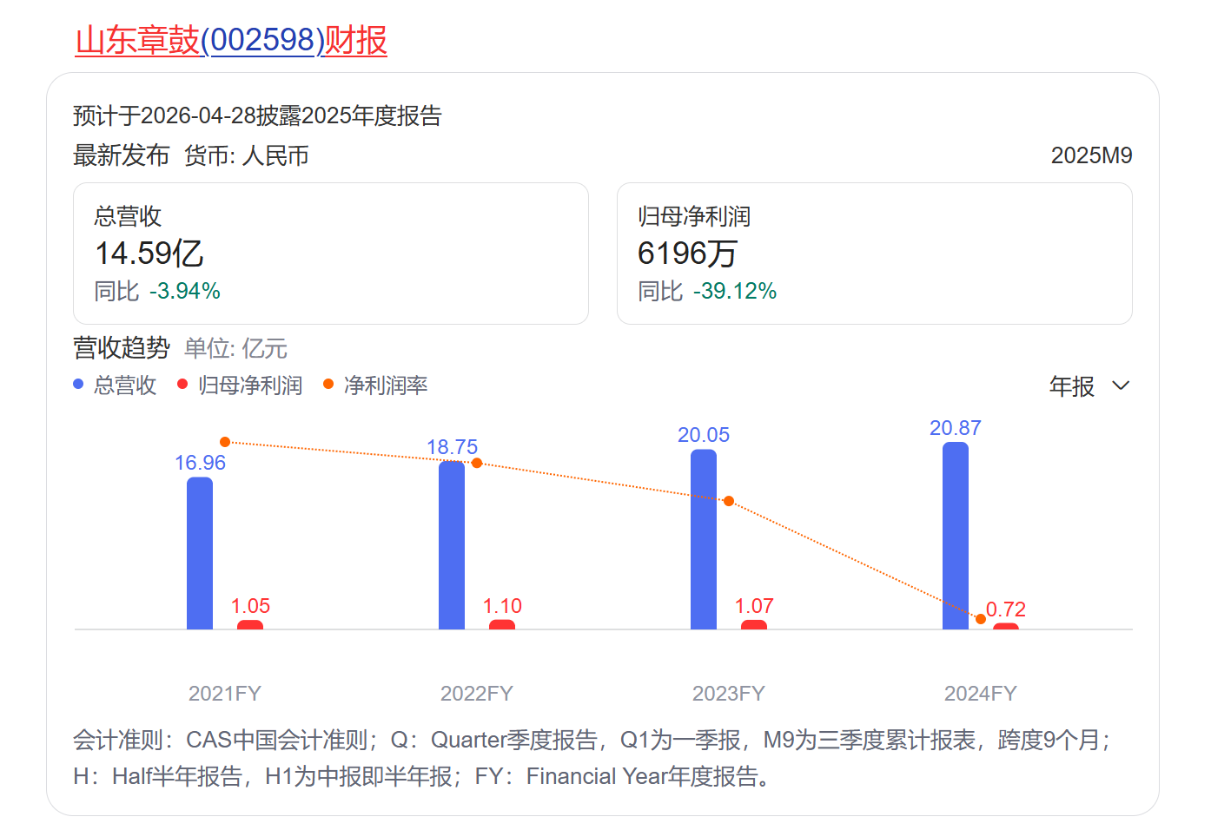This screenshot has height=830, width=1211.
Task: Click the 2024FY x-axis label
Action: [980, 694]
